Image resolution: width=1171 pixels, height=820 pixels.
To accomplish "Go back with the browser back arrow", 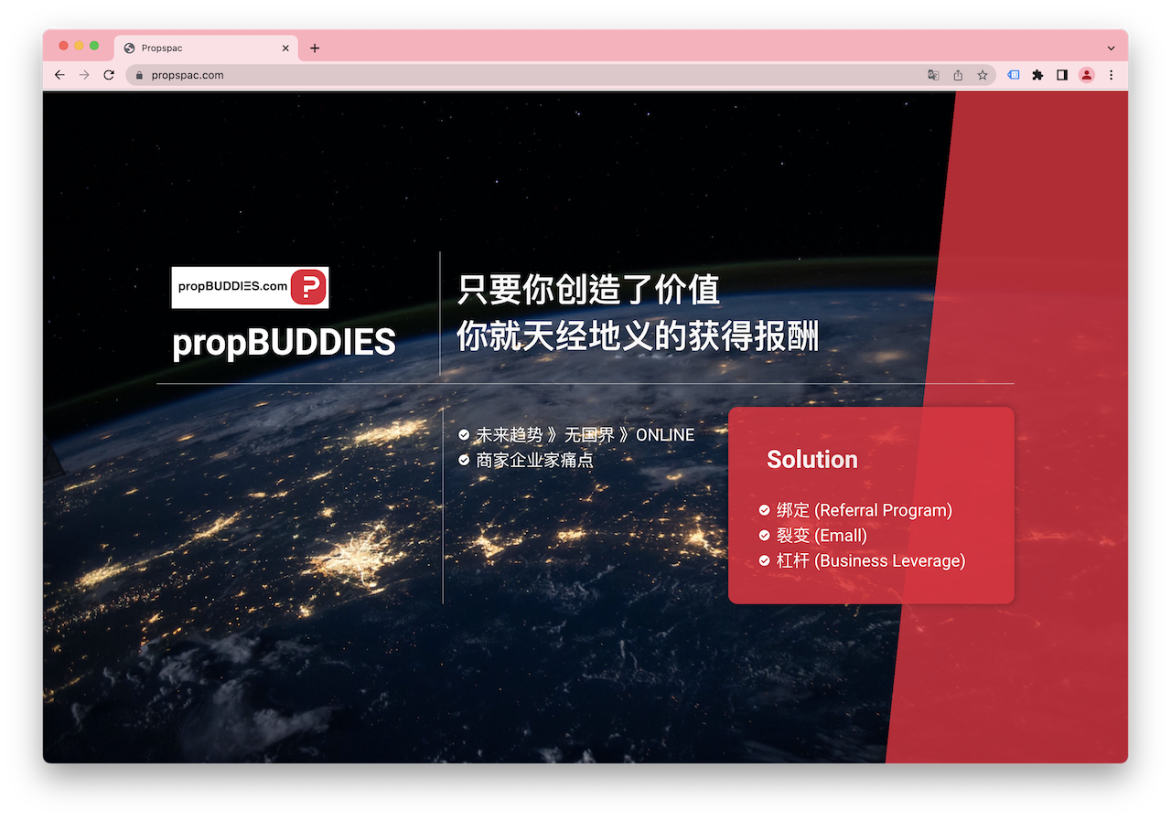I will point(59,75).
